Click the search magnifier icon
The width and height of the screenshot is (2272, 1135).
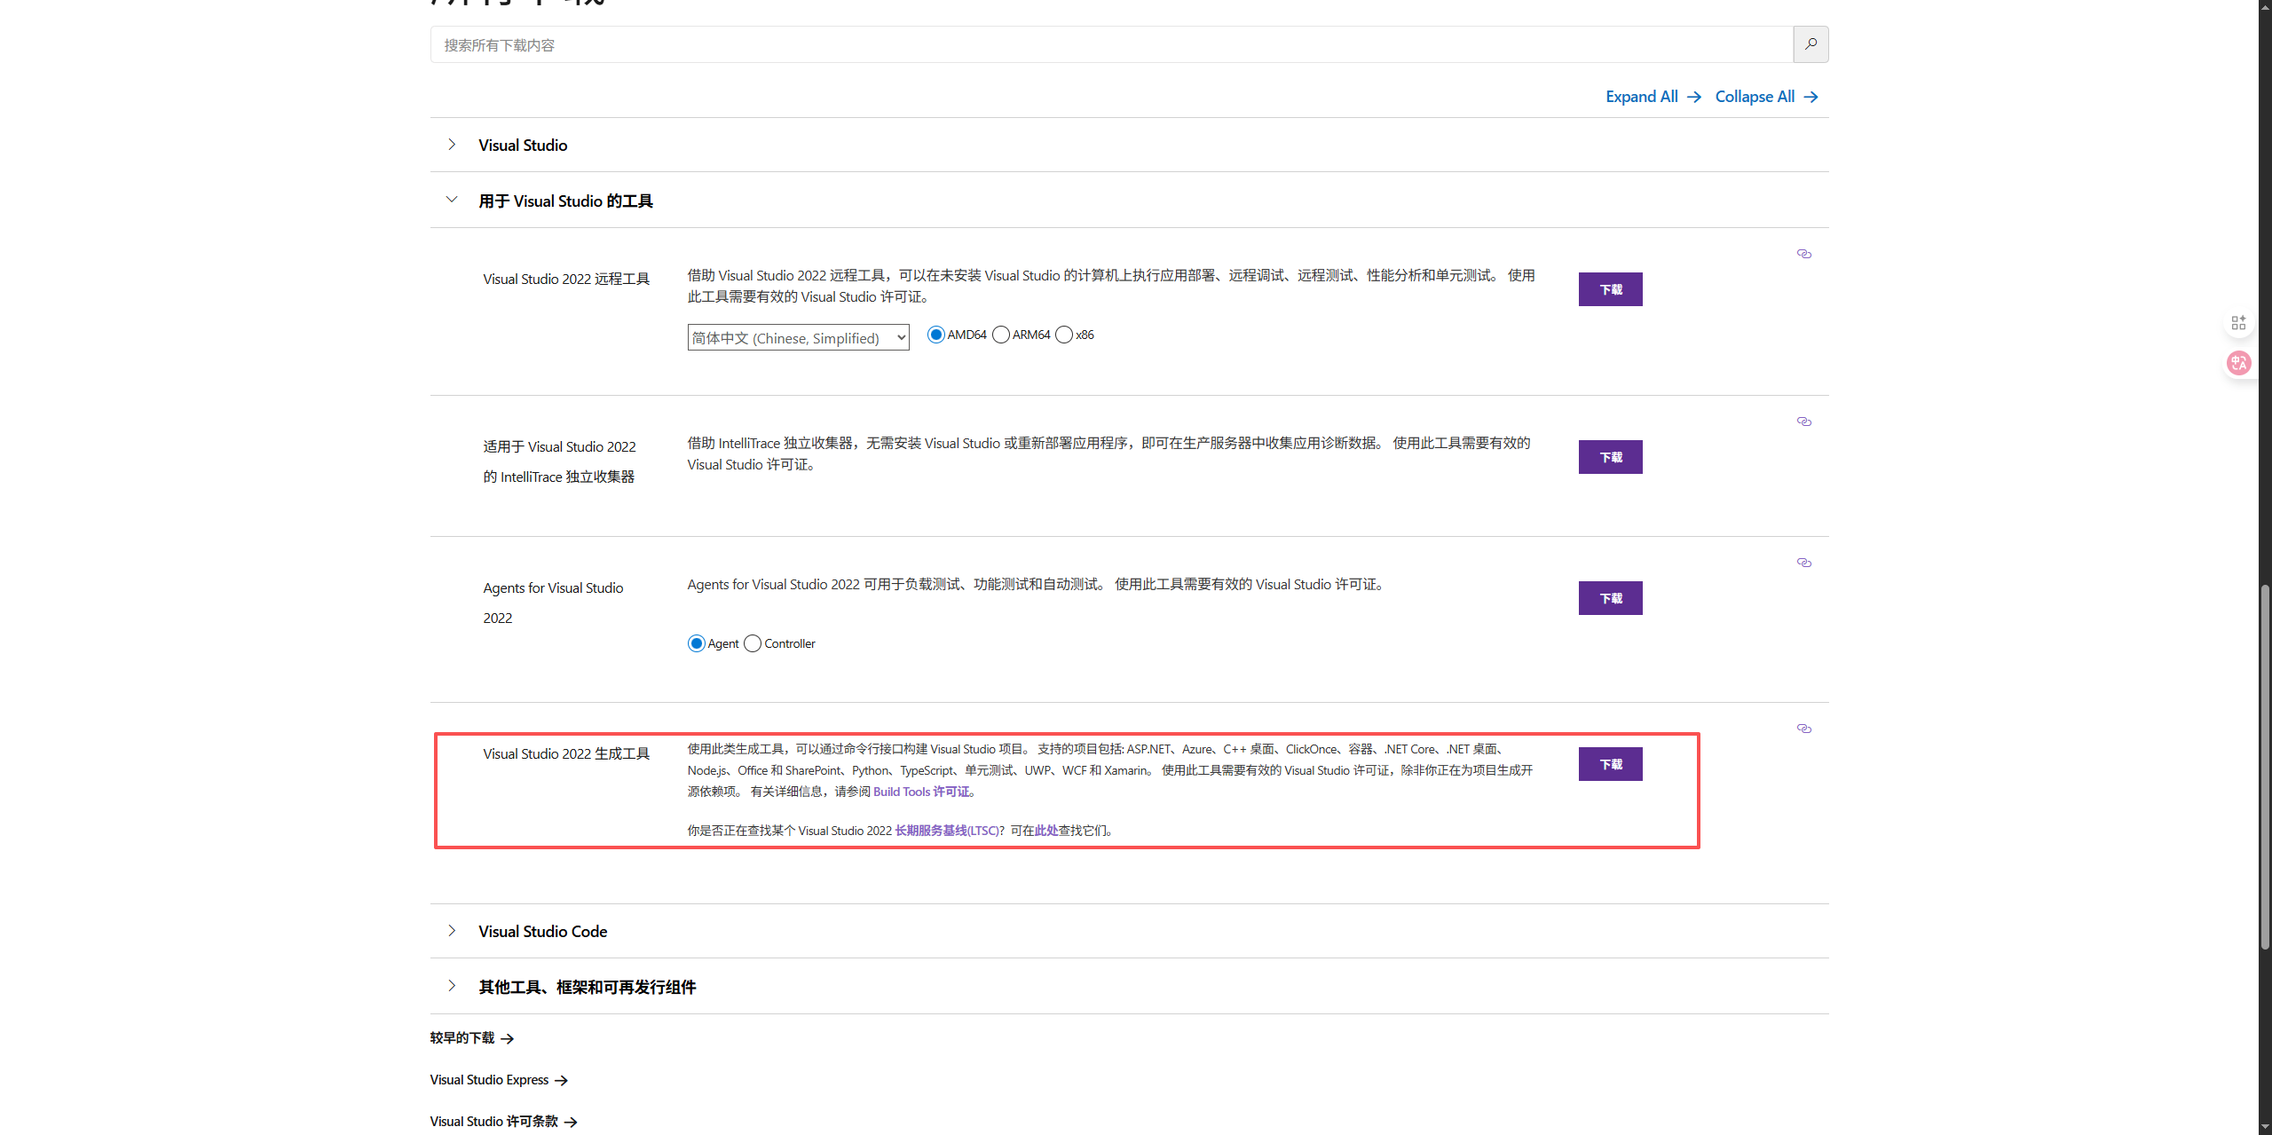point(1810,44)
